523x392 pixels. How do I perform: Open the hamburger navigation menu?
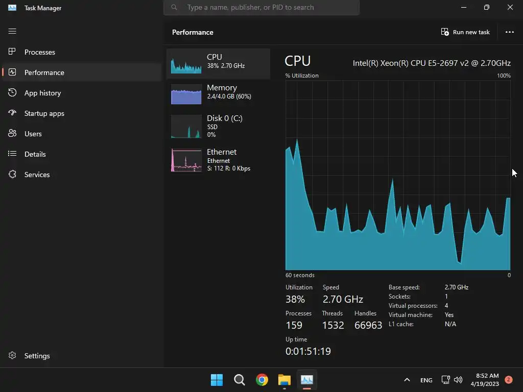click(x=12, y=31)
